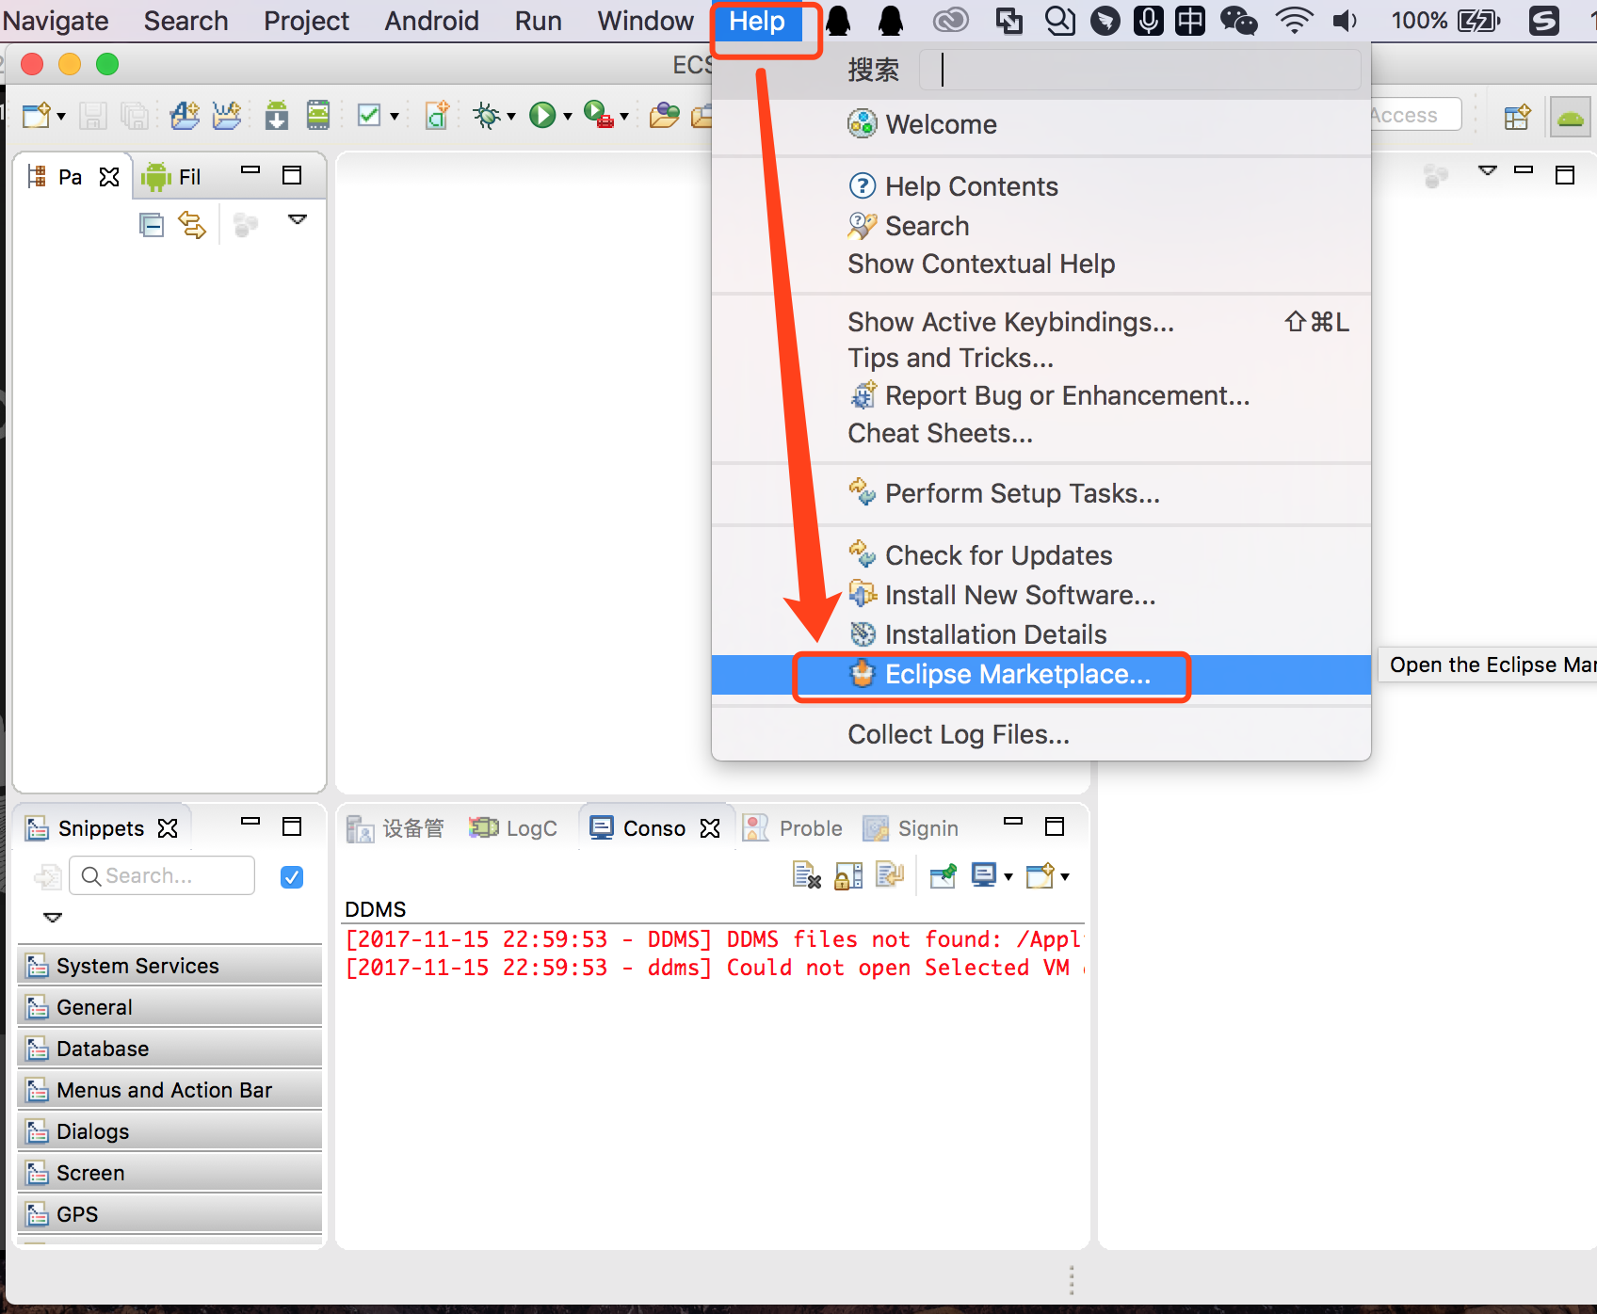Switch to the Fil Android file tab

point(171,177)
